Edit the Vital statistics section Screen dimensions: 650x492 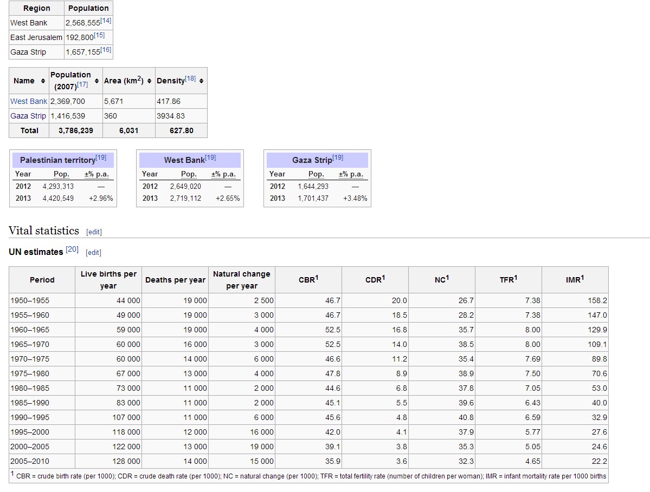(x=94, y=232)
